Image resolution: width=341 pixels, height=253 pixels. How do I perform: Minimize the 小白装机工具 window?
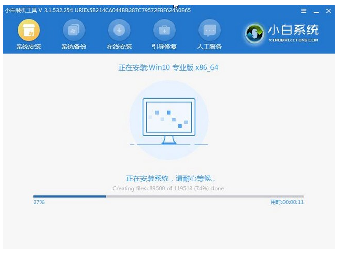point(316,12)
